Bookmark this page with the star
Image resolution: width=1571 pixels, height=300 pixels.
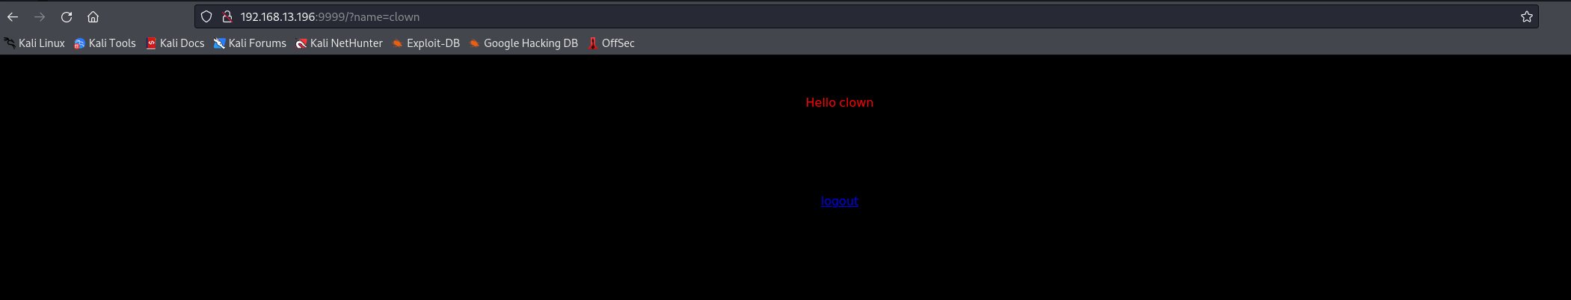[1527, 16]
